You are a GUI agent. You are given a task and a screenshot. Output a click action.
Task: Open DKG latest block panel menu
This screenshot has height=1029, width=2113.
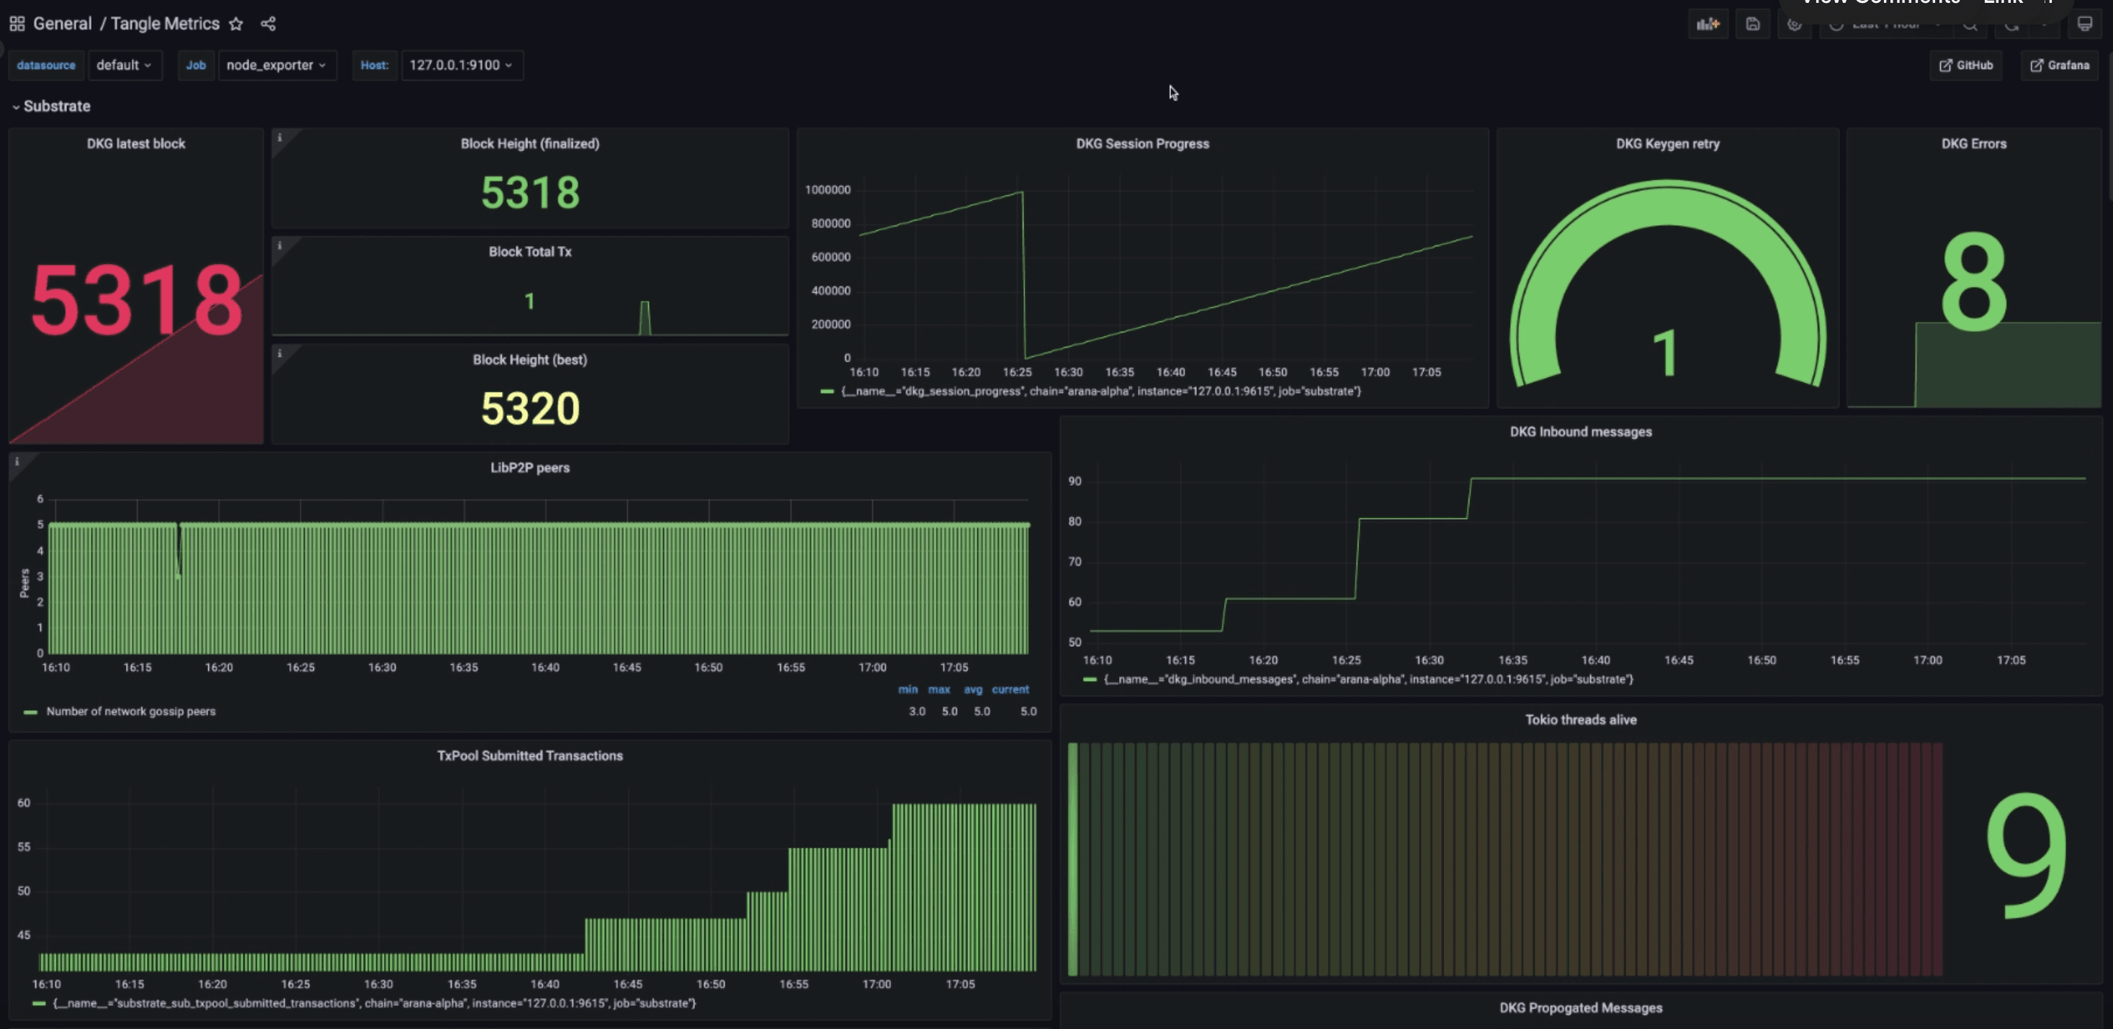[x=136, y=143]
